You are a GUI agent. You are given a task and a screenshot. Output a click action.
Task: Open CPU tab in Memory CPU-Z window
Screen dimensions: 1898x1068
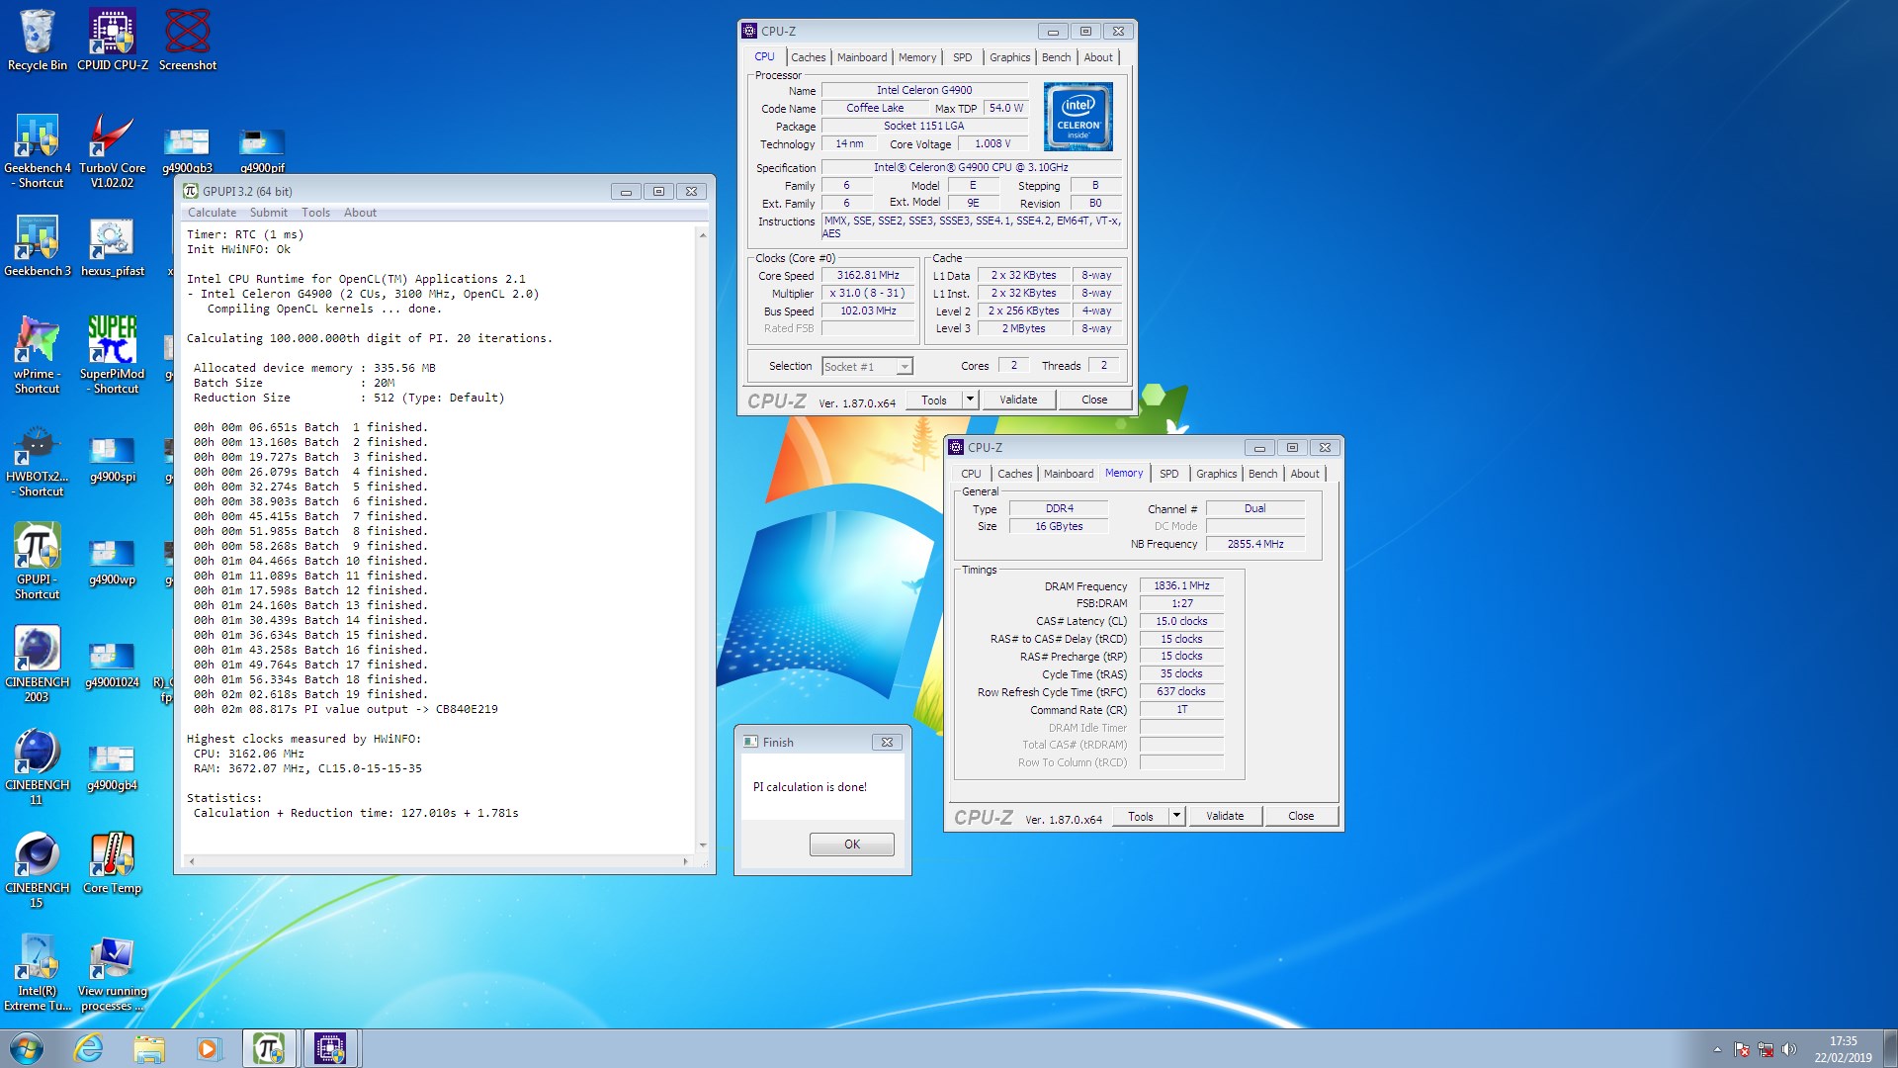[x=971, y=474]
